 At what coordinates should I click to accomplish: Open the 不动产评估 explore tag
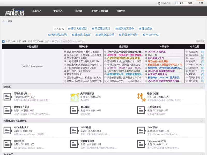pos(151,35)
